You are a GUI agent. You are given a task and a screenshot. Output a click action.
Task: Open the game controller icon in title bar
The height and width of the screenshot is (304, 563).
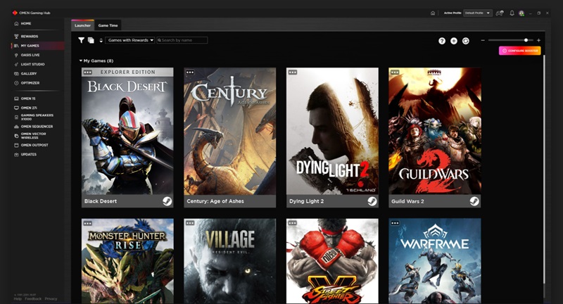click(x=500, y=13)
